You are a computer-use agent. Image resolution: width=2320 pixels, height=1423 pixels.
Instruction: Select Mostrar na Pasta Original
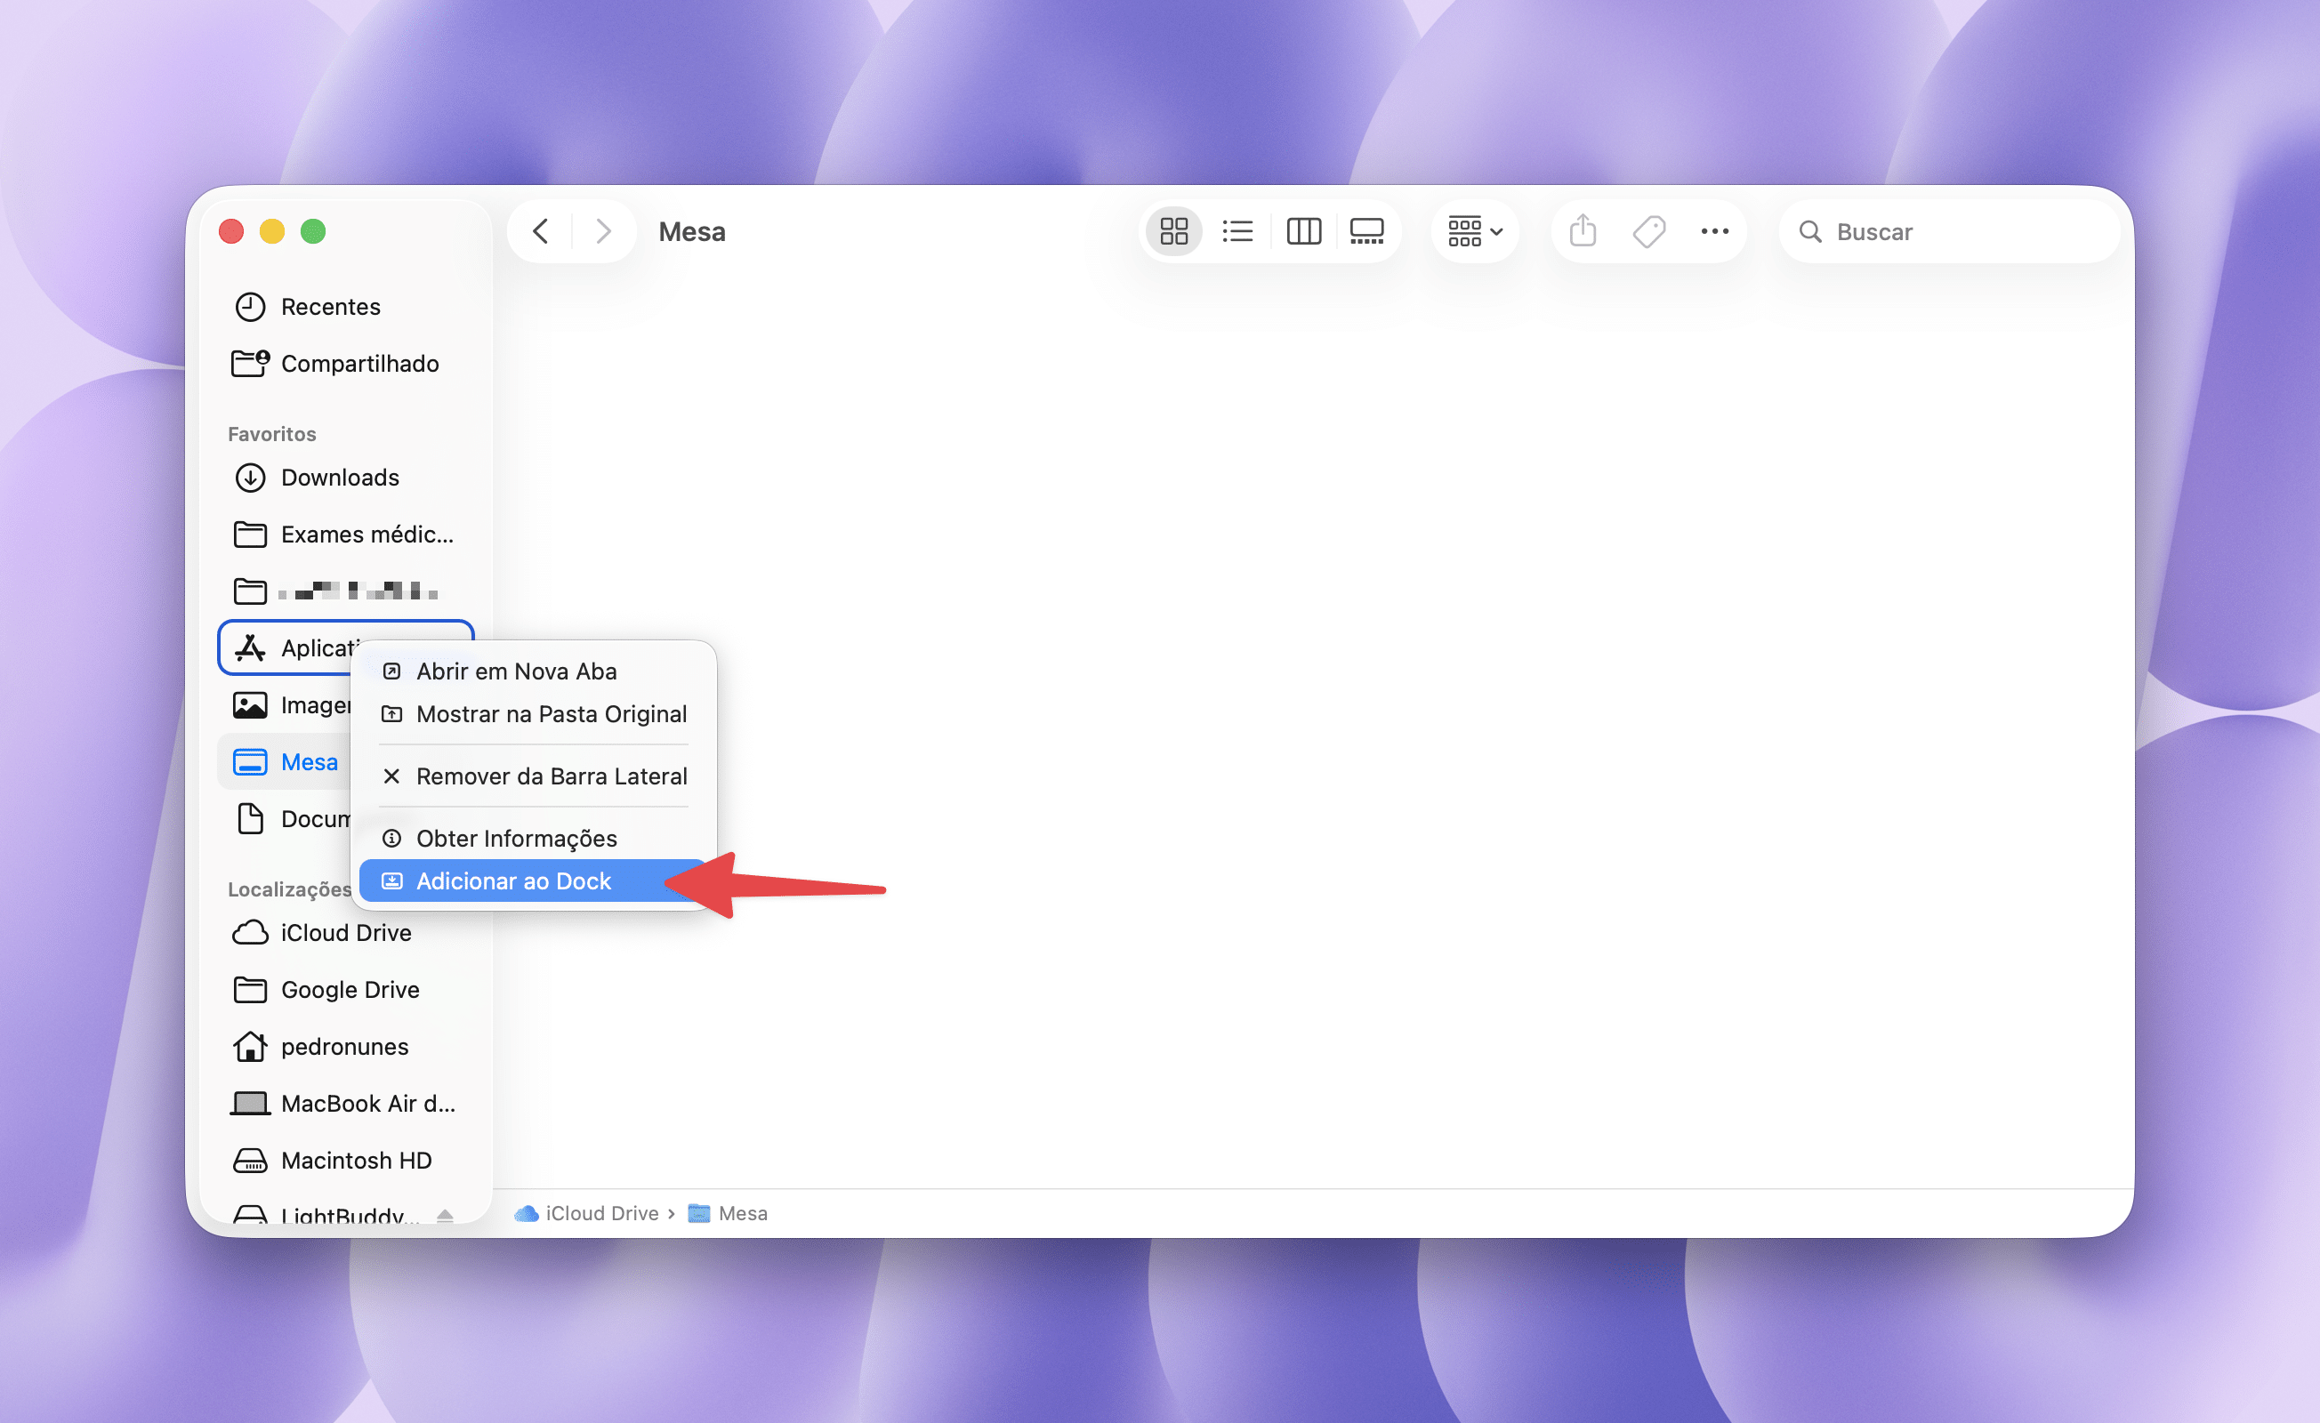click(x=551, y=714)
